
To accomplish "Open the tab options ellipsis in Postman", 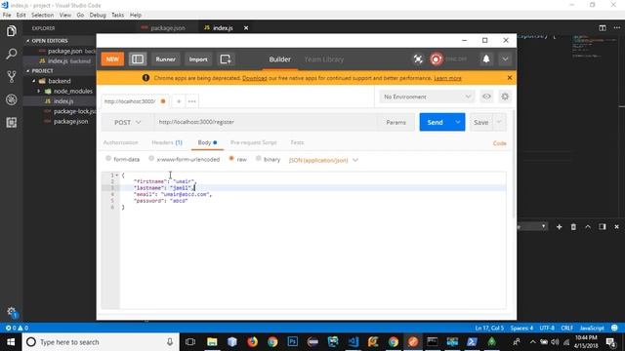I will [x=191, y=101].
